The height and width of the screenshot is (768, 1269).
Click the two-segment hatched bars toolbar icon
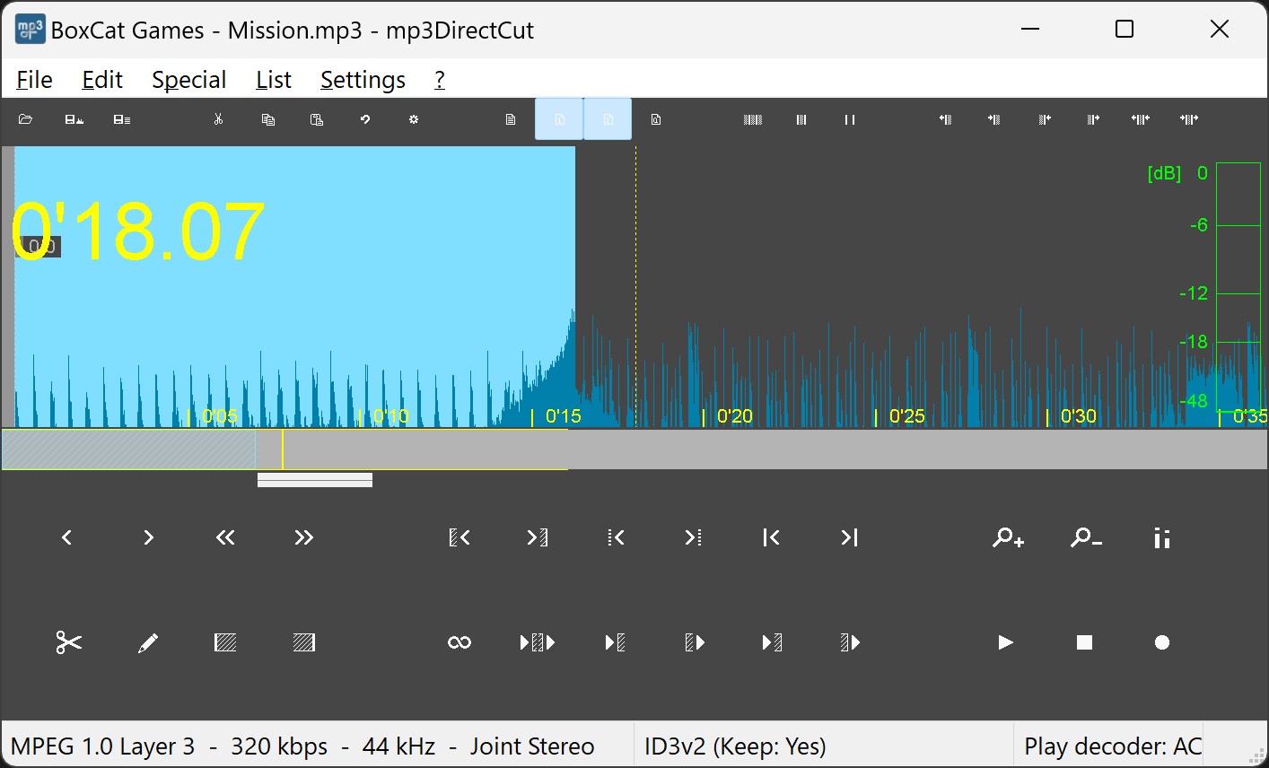tap(801, 119)
